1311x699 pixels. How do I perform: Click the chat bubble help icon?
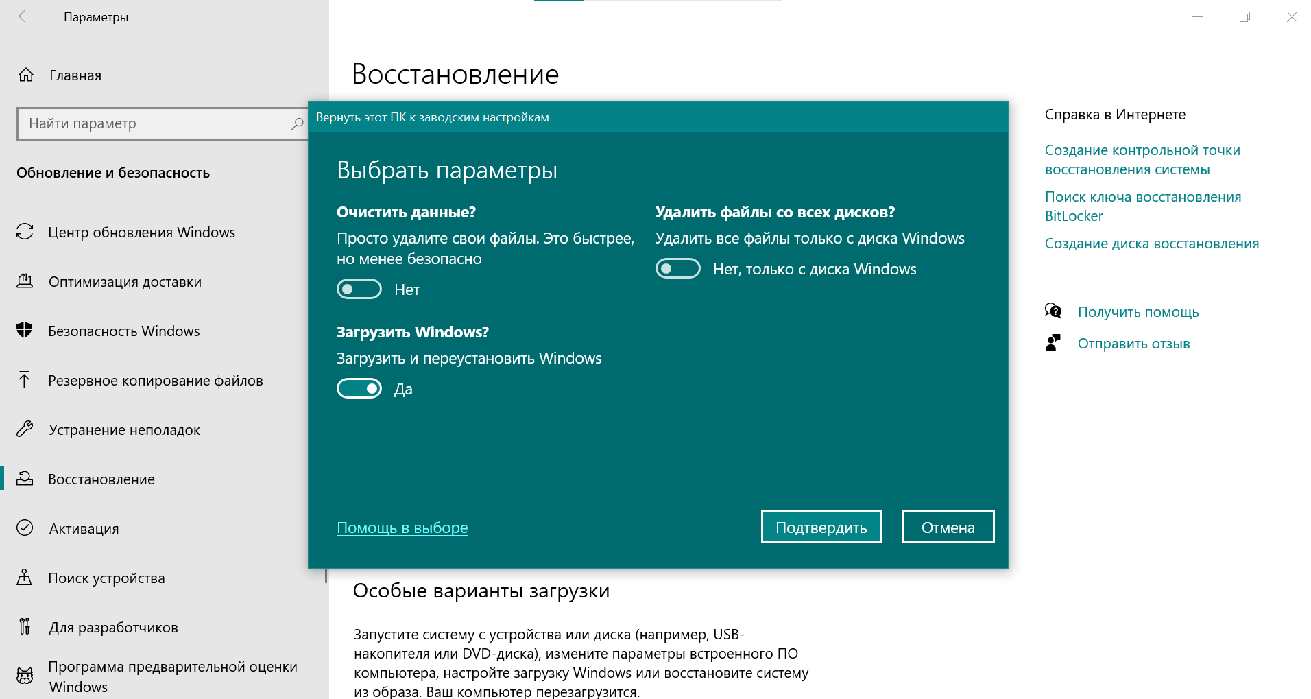(x=1053, y=311)
